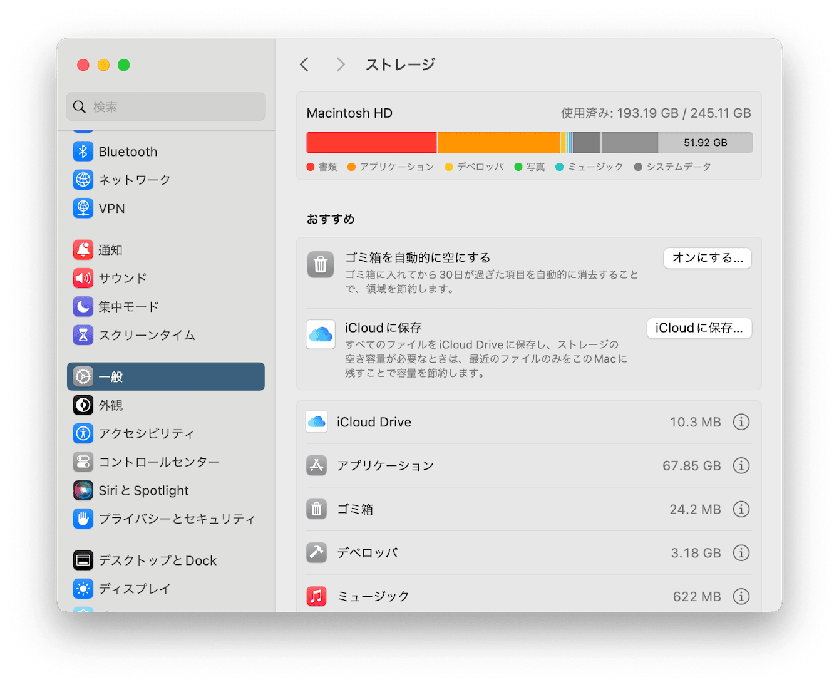Open 外観 appearance icon

[83, 405]
